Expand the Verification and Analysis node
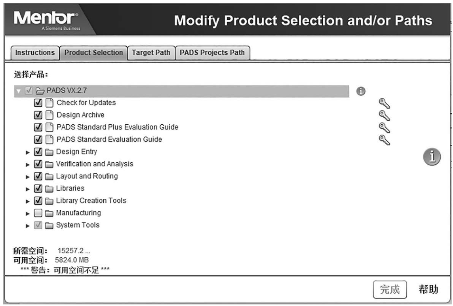 pyautogui.click(x=28, y=164)
